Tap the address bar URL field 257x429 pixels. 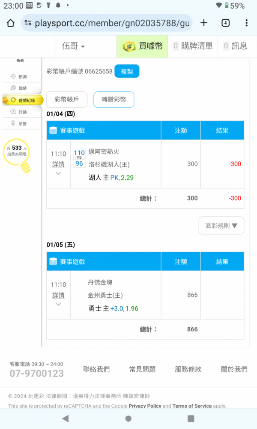pos(111,23)
